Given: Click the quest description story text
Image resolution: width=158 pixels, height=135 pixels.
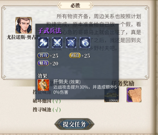Looking at the screenshot, I should click(x=94, y=32).
